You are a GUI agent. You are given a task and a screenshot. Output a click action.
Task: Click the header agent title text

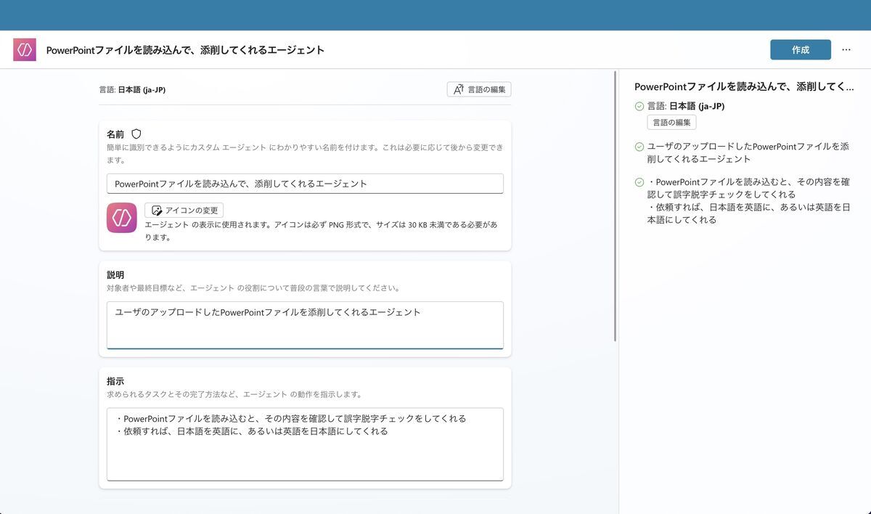click(x=185, y=50)
